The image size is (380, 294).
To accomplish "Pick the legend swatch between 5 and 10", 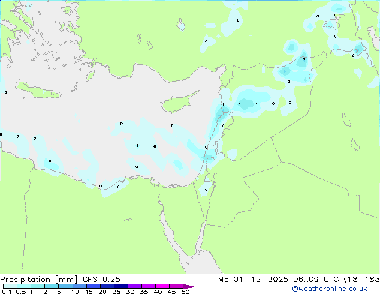I will [x=65, y=286].
